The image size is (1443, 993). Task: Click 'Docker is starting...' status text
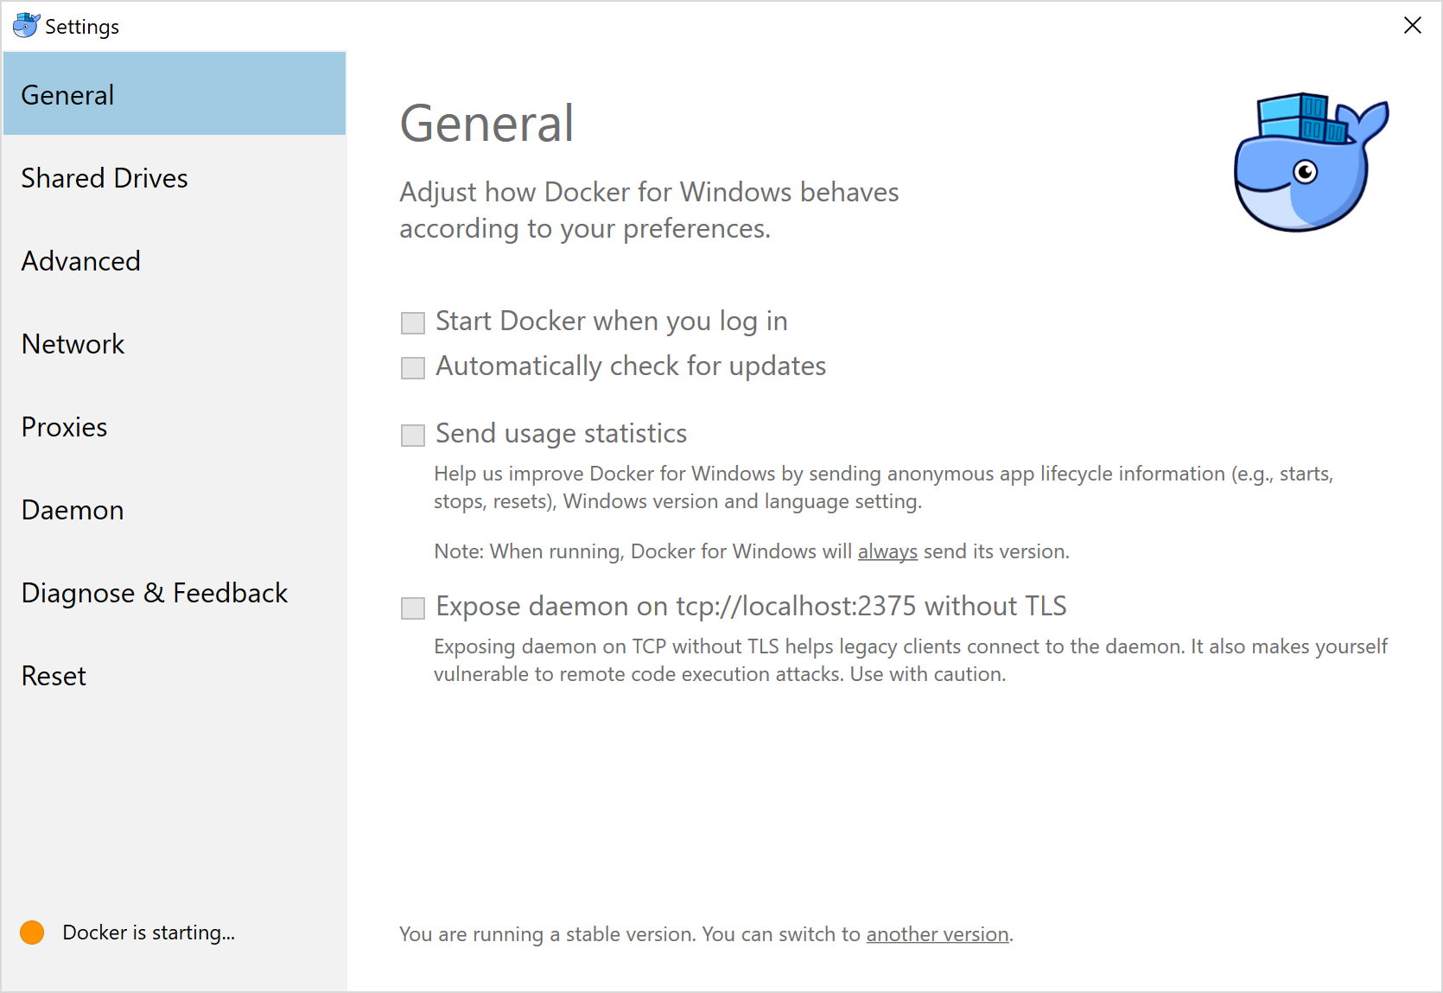pos(149,933)
